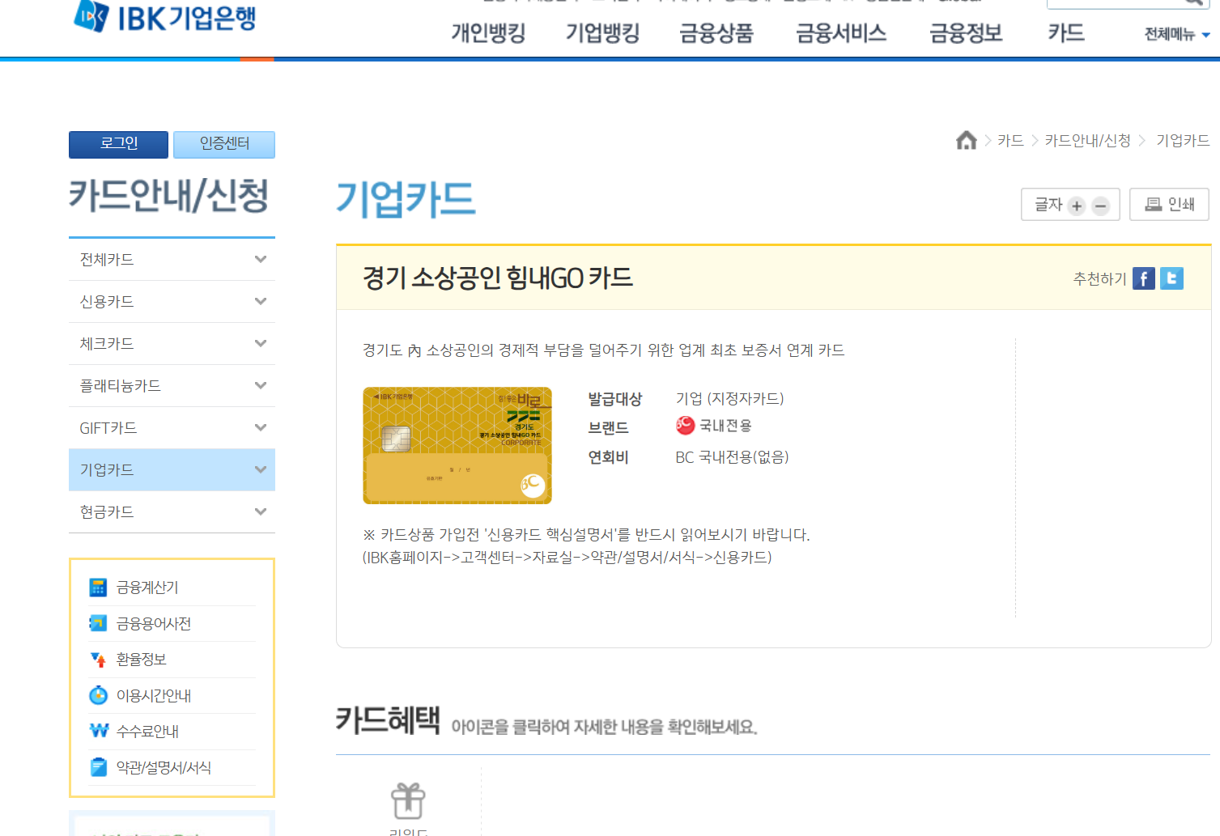Open 약관/설명서/서식 link
The height and width of the screenshot is (836, 1220).
click(x=164, y=767)
